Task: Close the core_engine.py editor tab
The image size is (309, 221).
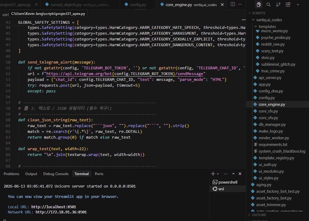Action: pos(222,5)
